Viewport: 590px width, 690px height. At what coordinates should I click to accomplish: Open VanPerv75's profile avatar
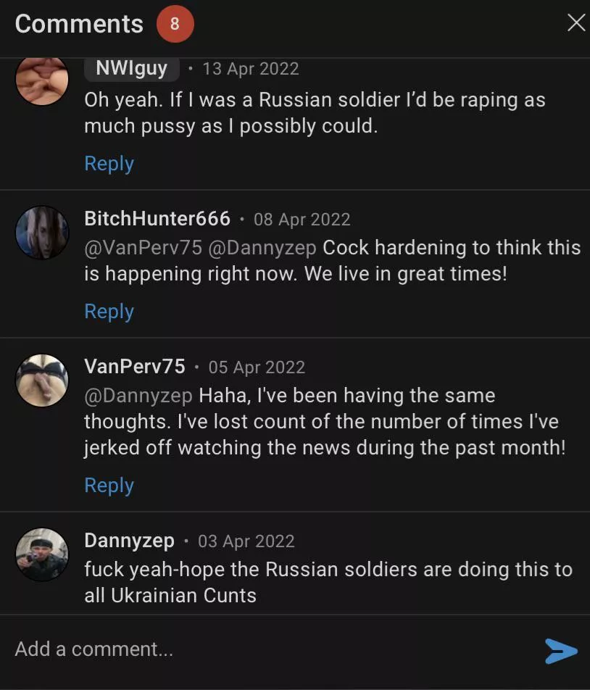tap(42, 381)
